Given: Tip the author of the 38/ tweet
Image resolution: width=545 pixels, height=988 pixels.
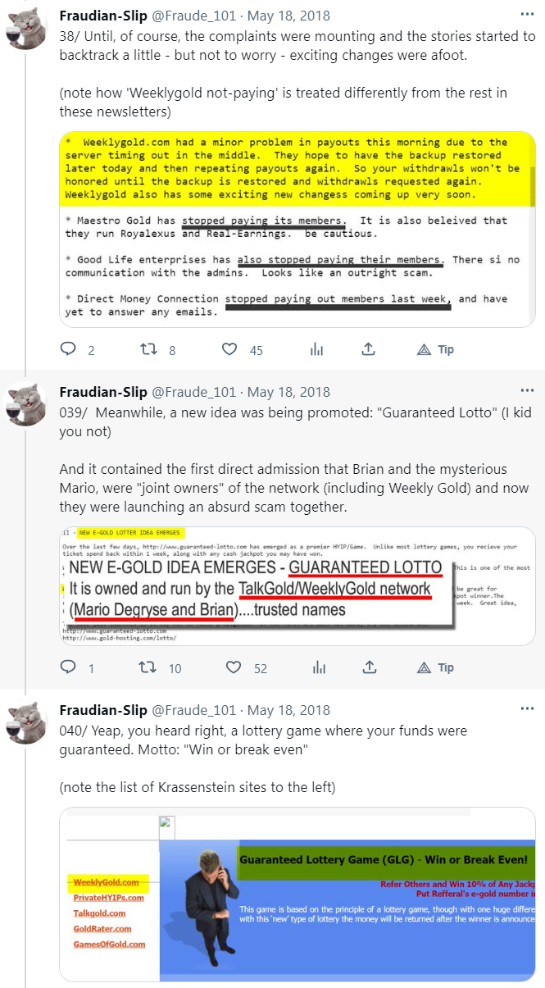Looking at the screenshot, I should (435, 350).
